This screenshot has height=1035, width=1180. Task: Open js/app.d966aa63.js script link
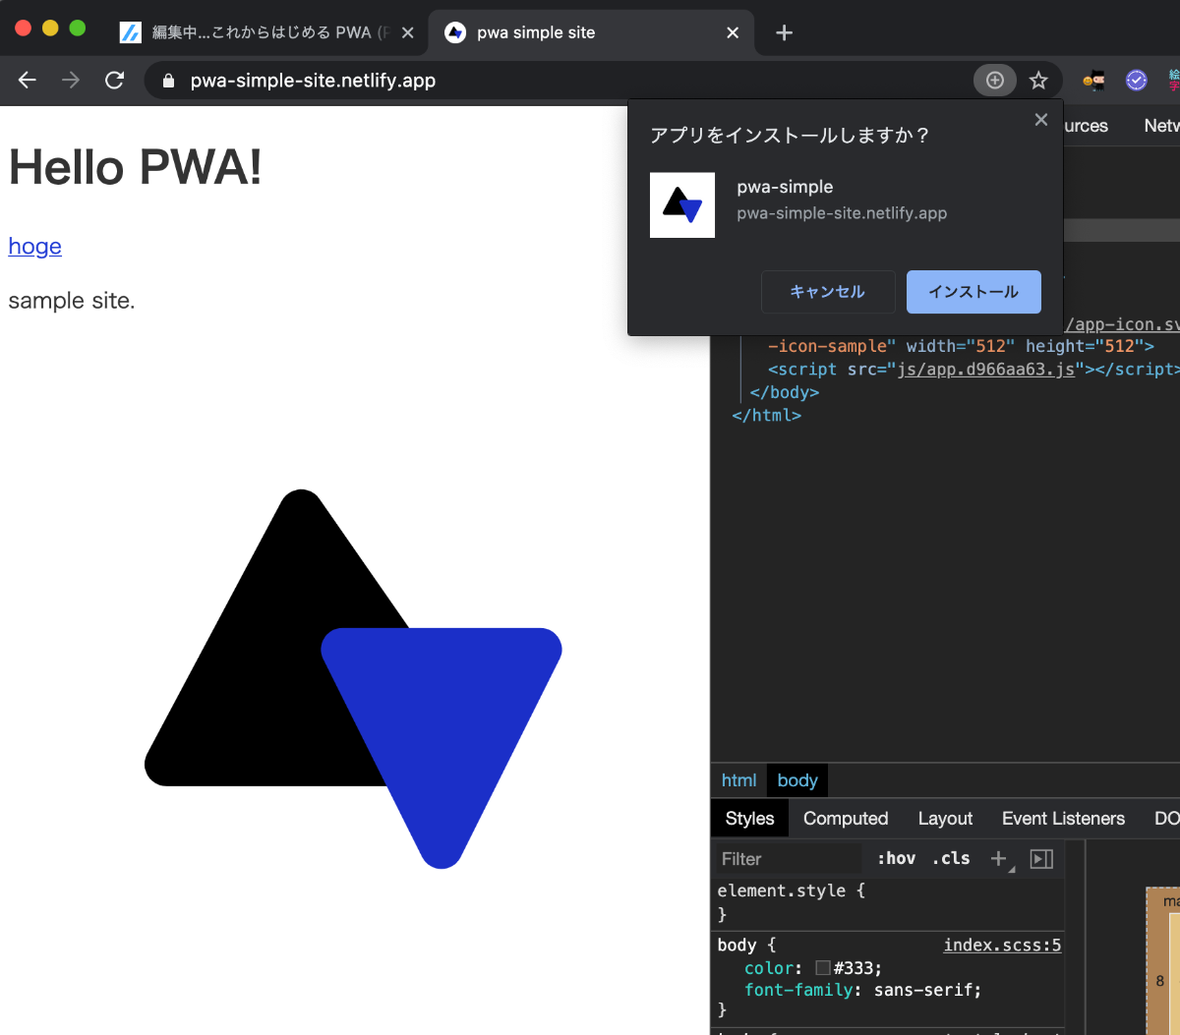point(986,370)
